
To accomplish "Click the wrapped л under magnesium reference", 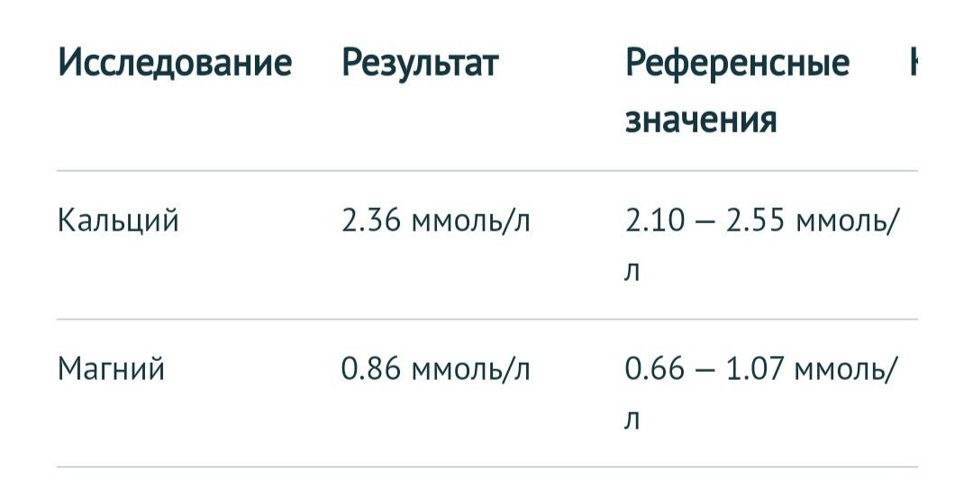I will [632, 421].
